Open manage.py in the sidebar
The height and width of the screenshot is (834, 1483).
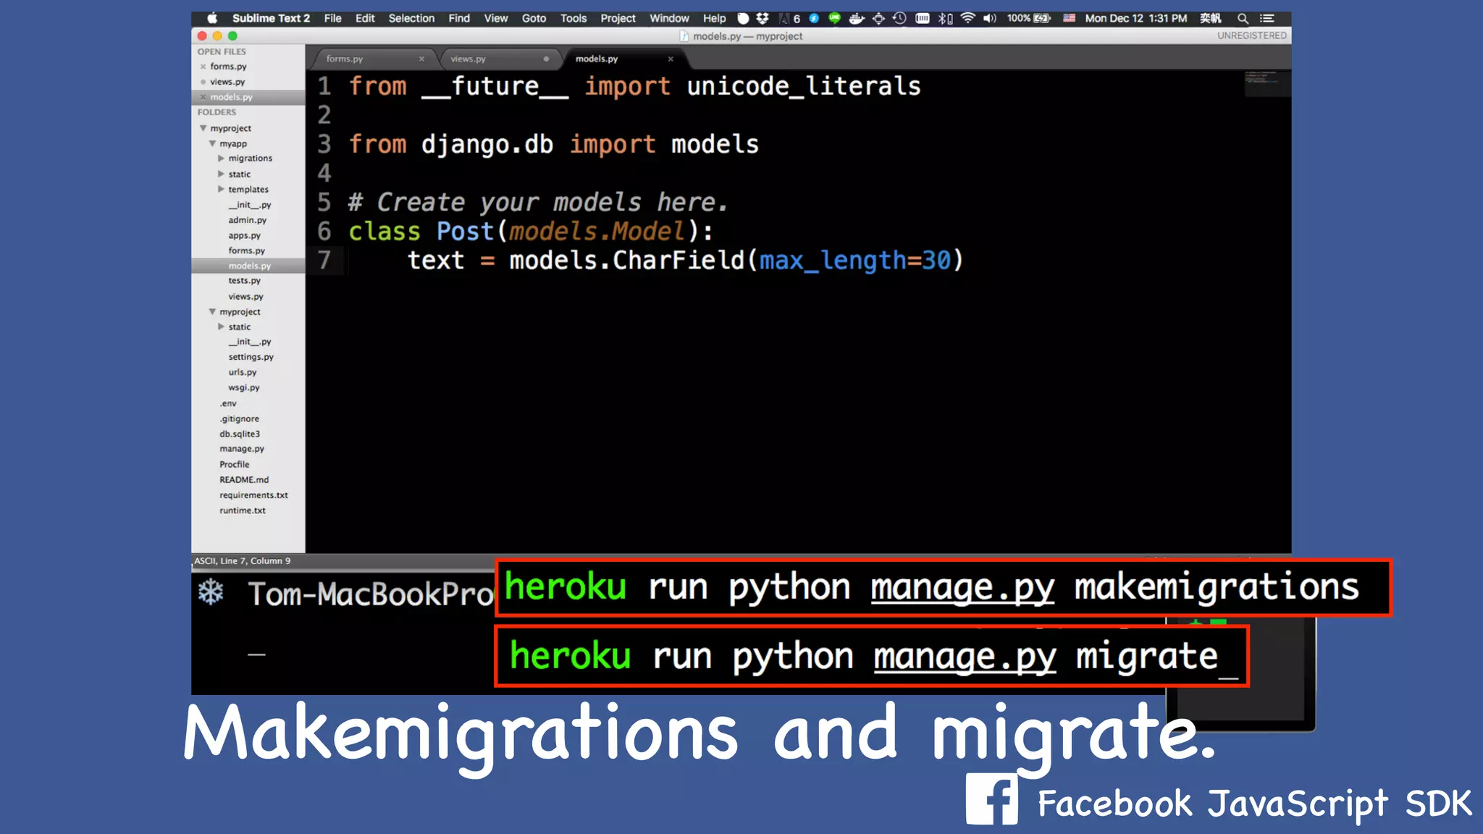[x=242, y=449]
